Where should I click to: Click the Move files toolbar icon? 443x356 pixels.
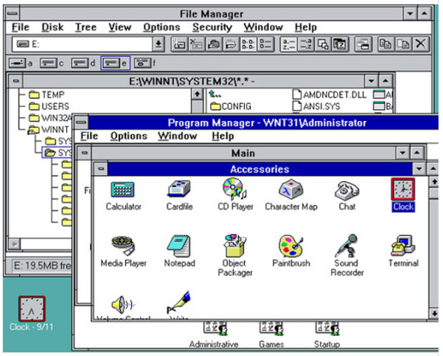(x=403, y=44)
